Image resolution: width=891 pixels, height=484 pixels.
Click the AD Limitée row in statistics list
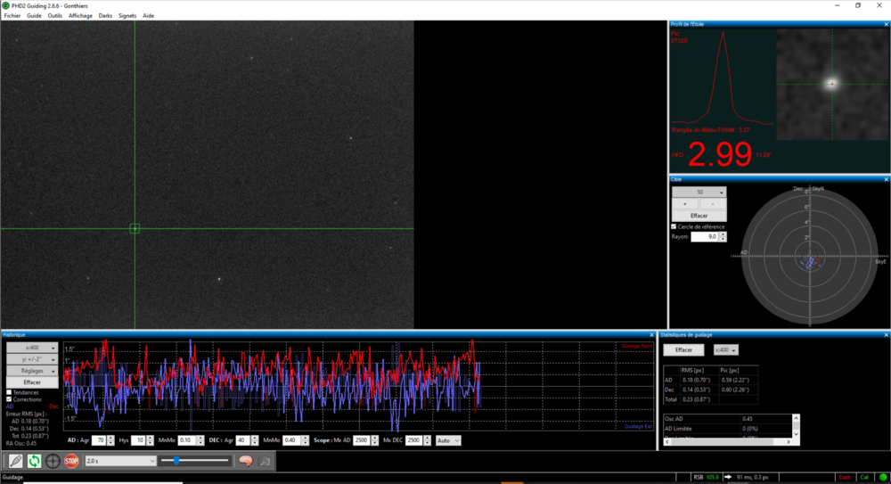[x=727, y=429]
